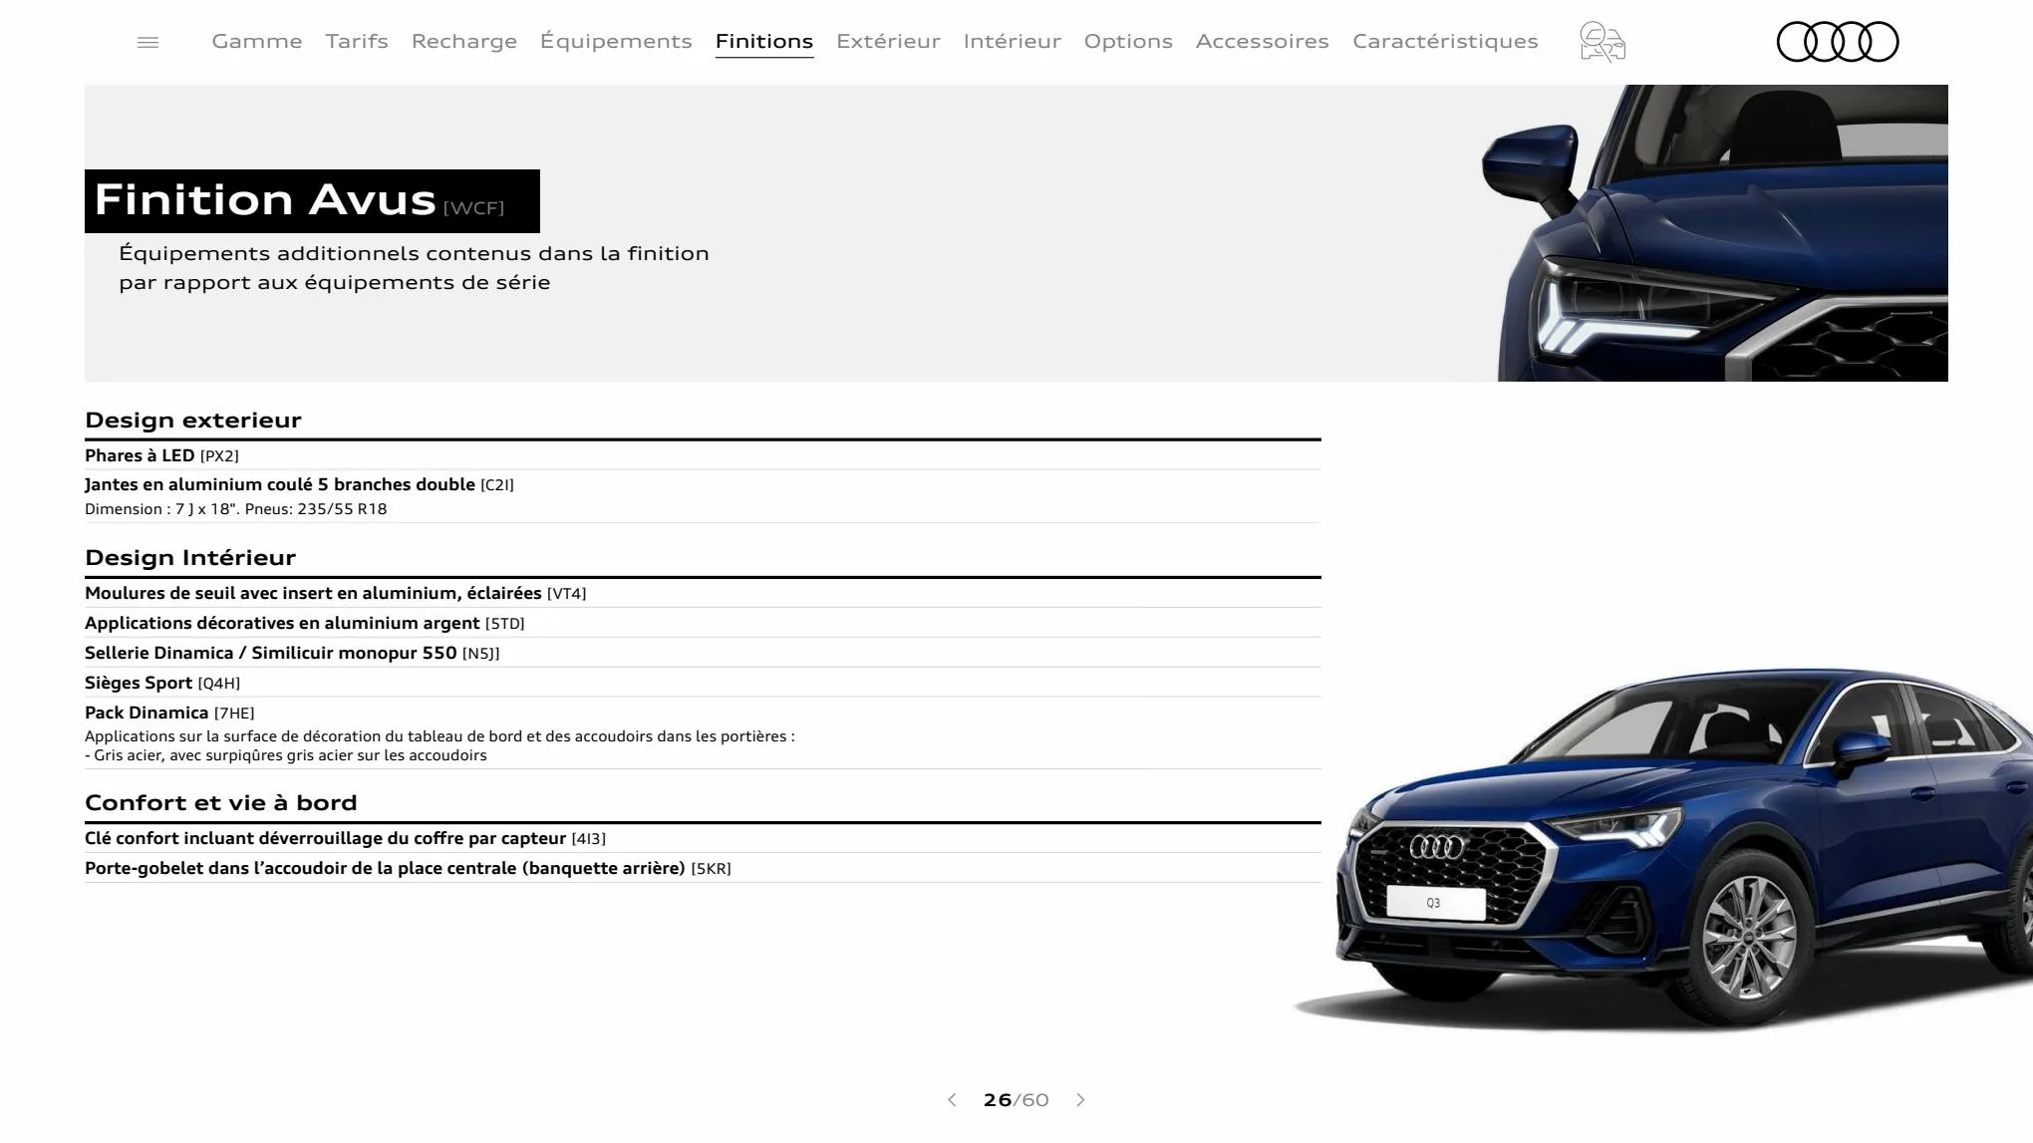Select Jantes en aluminium coulé row
The height and width of the screenshot is (1143, 2033).
703,496
